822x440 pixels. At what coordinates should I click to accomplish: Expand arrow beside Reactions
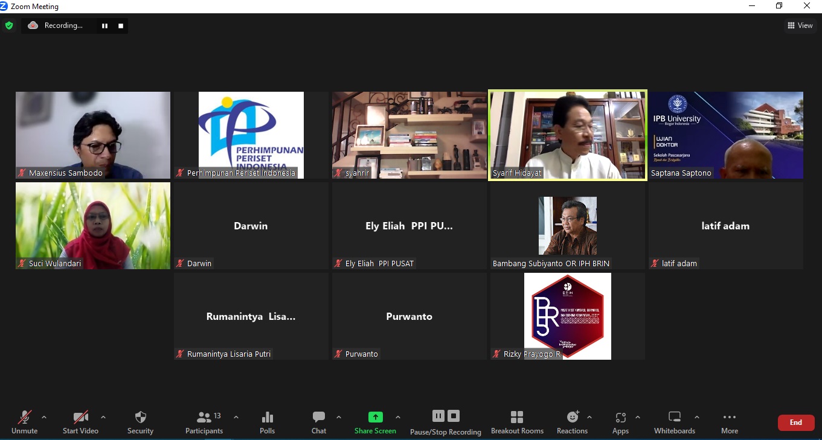tap(589, 417)
